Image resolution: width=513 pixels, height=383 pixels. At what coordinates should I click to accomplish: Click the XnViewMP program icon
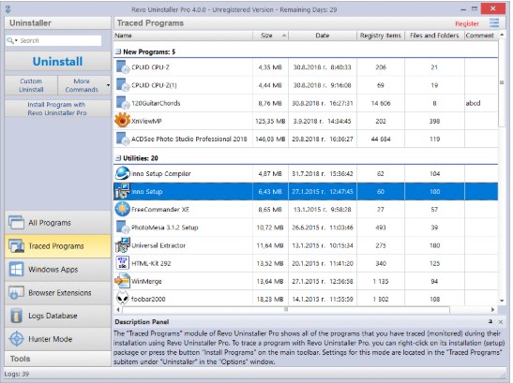click(122, 121)
